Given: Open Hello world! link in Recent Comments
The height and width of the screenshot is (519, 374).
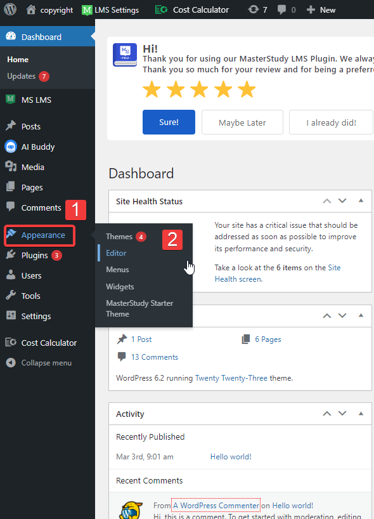Looking at the screenshot, I should coord(293,506).
